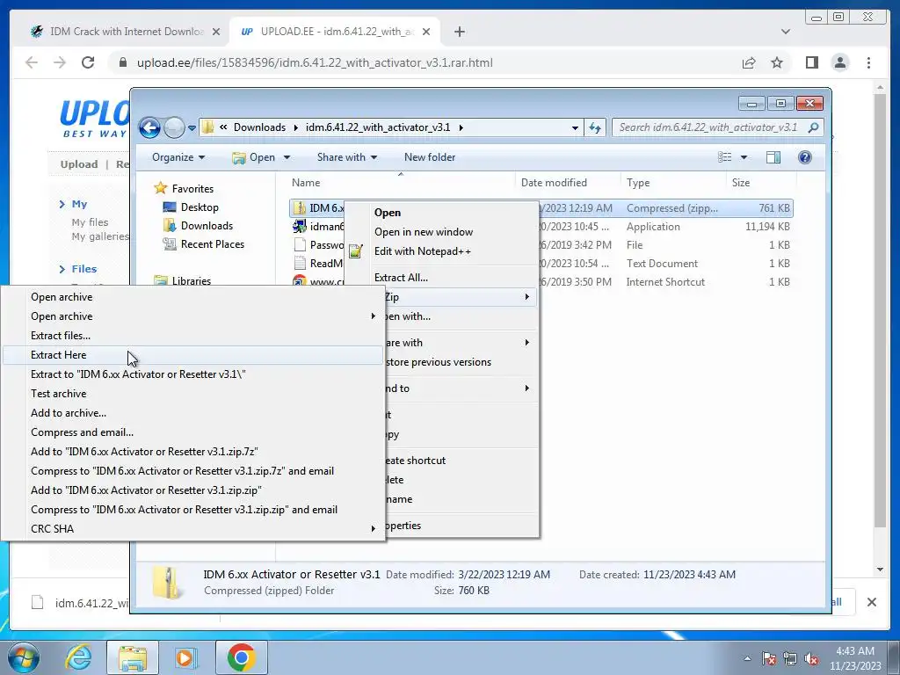Sort by Date modified column
The width and height of the screenshot is (900, 675).
(x=554, y=183)
